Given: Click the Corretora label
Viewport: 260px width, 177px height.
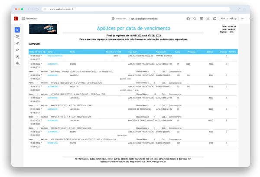Looking at the screenshot, I should (x=35, y=44).
